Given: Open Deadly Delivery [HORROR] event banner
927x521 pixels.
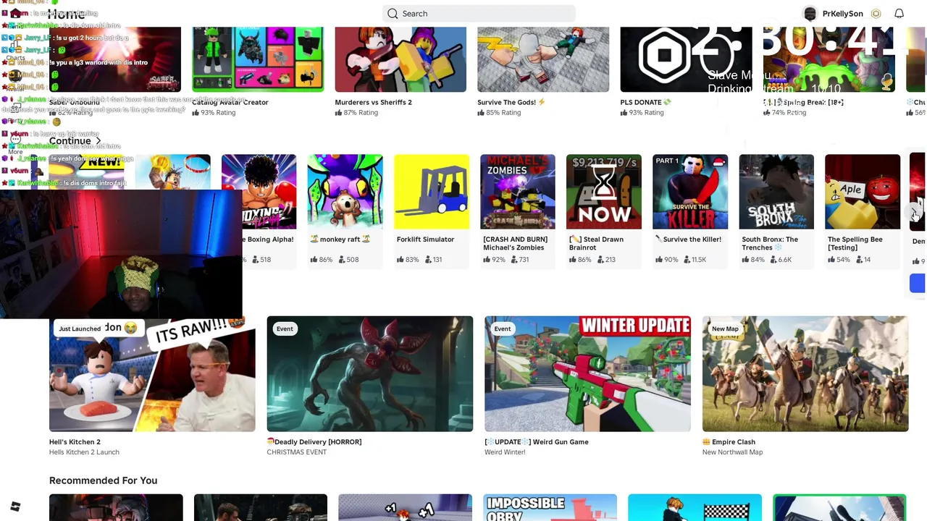Looking at the screenshot, I should coord(370,374).
